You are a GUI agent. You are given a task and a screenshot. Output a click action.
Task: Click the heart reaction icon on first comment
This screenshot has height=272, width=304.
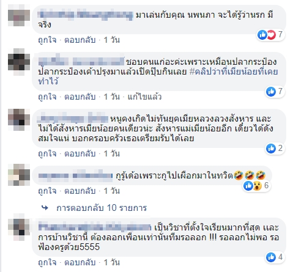272,35
